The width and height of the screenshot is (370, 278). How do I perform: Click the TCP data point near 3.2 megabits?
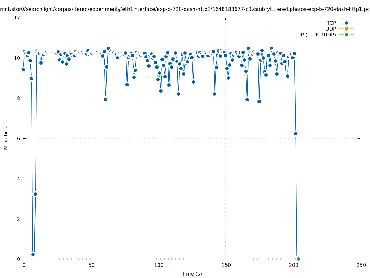click(x=35, y=194)
